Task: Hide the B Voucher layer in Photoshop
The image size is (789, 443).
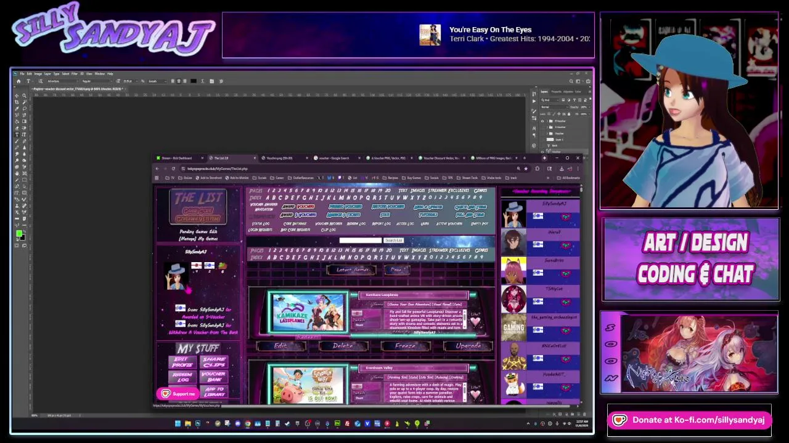Action: [x=542, y=121]
